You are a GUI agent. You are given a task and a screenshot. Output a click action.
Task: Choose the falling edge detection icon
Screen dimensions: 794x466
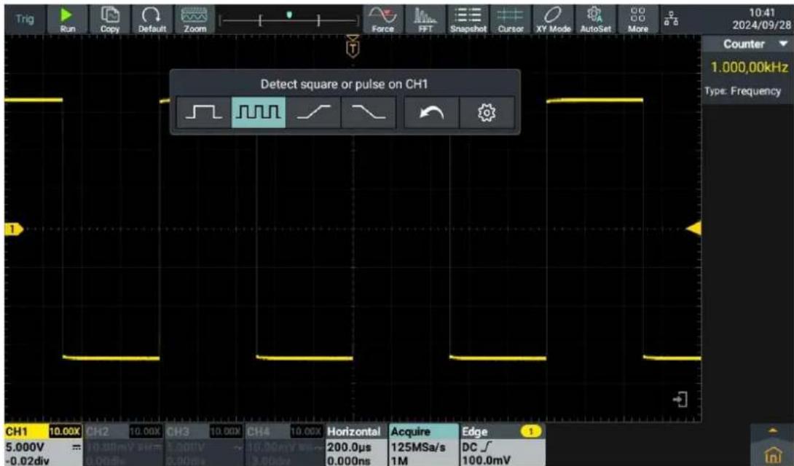369,112
